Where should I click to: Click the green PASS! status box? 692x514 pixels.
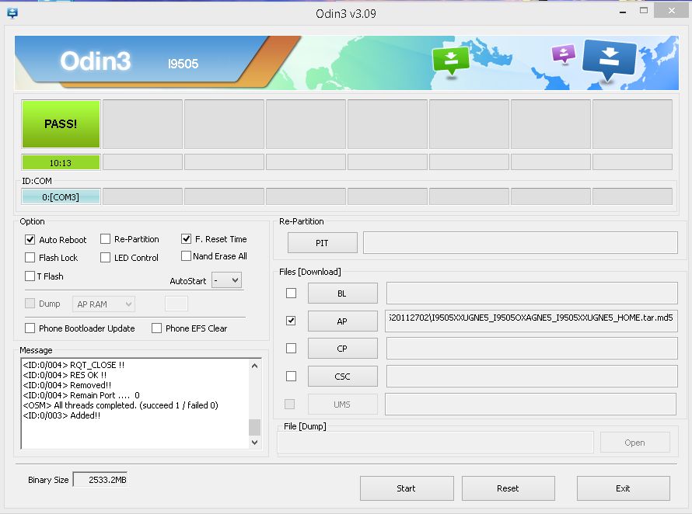61,124
